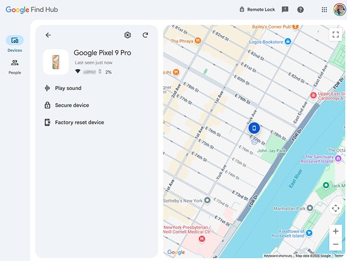Click the Sotheby's New York pin
The width and height of the screenshot is (347, 261).
point(207,200)
